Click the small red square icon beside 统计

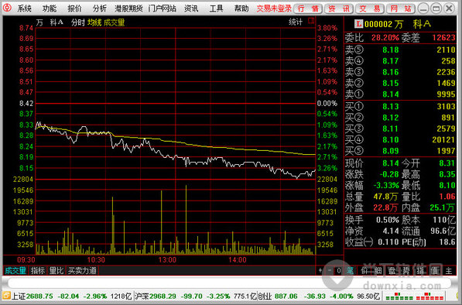(x=311, y=21)
